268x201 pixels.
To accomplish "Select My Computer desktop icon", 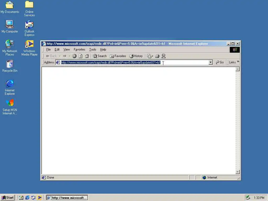I will (10, 26).
